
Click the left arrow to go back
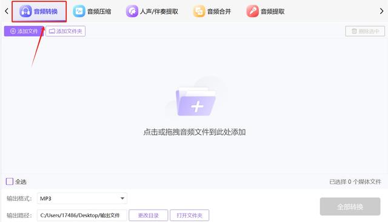point(7,11)
